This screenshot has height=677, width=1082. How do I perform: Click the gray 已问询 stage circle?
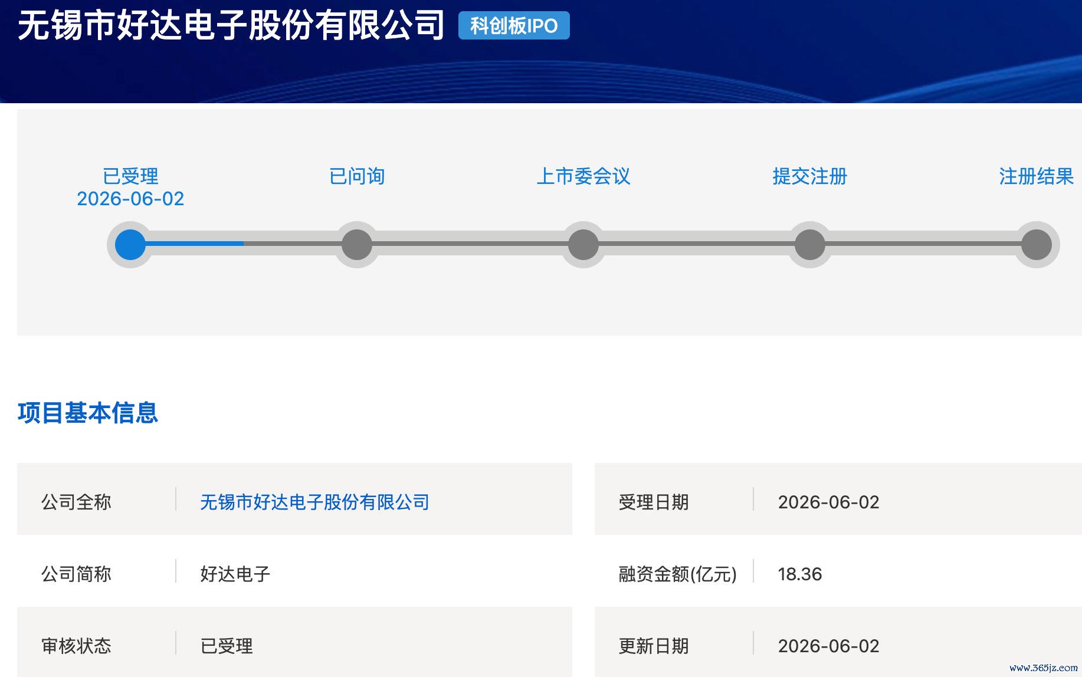tap(357, 245)
